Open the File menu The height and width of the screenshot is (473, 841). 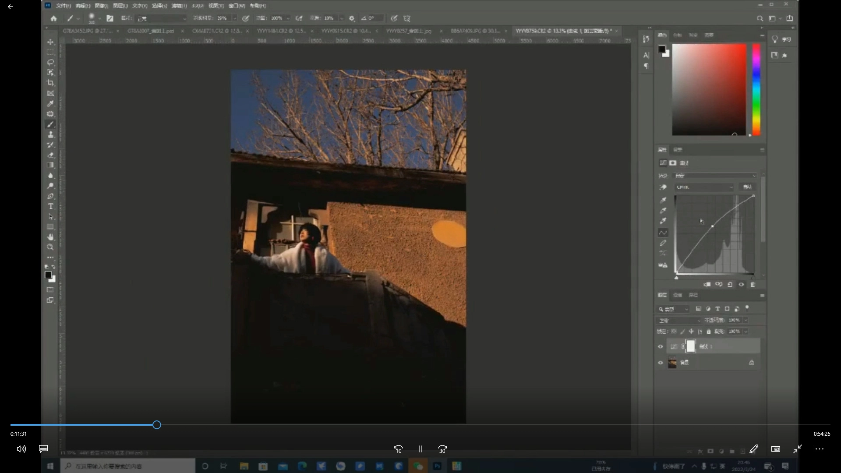pos(64,6)
